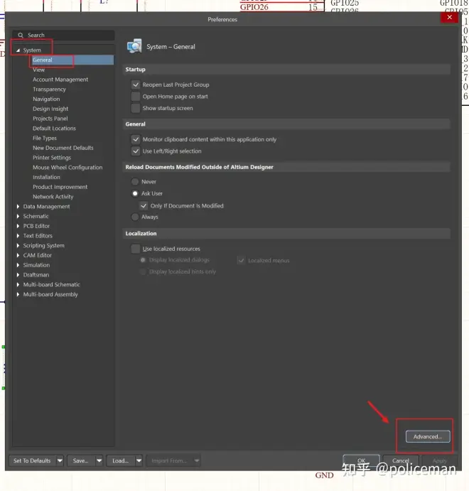Click the Advanced... button
This screenshot has height=491, width=469.
(x=427, y=436)
